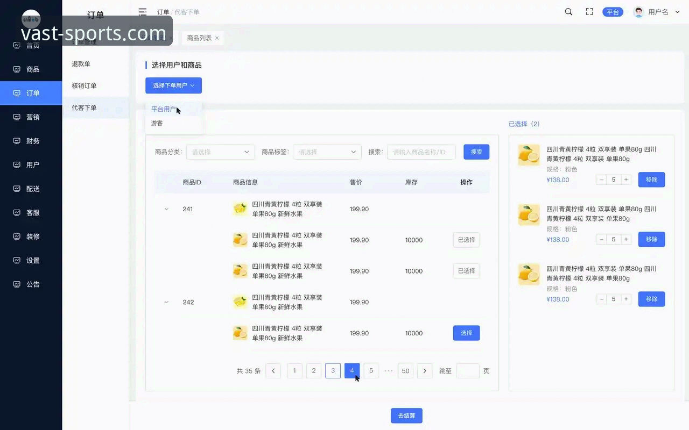Switch to the 商品列表 tab

[x=199, y=38]
